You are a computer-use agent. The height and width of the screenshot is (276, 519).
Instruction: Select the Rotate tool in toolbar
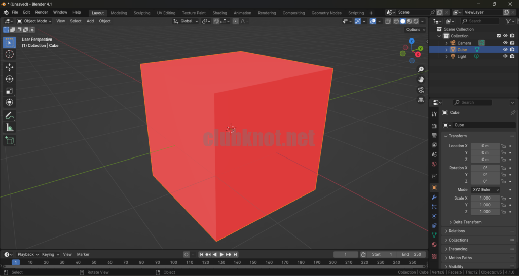9,79
